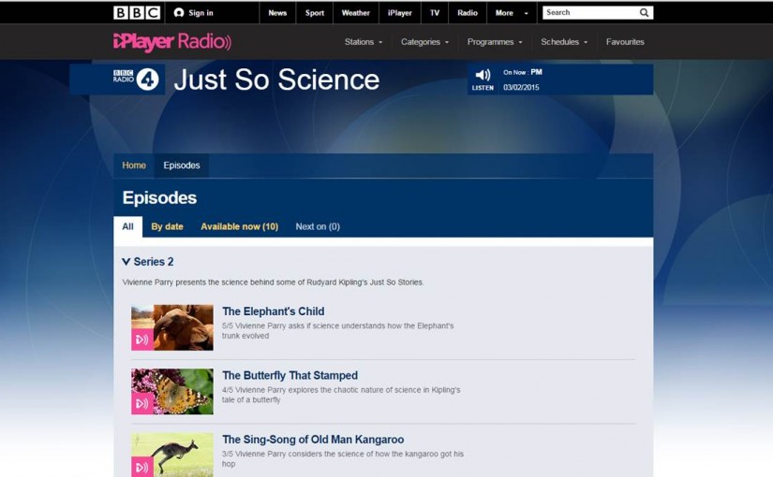The width and height of the screenshot is (773, 477).
Task: Show Available now (10) episodes
Action: [x=240, y=226]
